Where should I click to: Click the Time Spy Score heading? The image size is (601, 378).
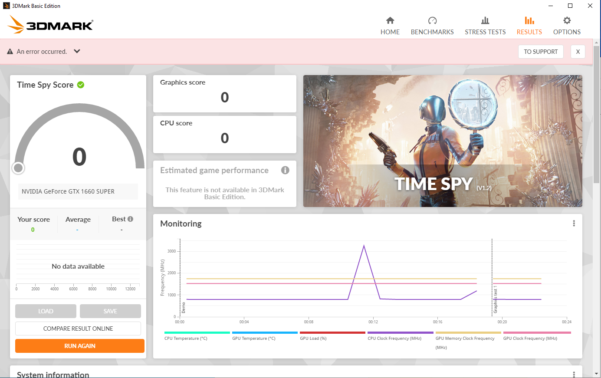click(45, 85)
